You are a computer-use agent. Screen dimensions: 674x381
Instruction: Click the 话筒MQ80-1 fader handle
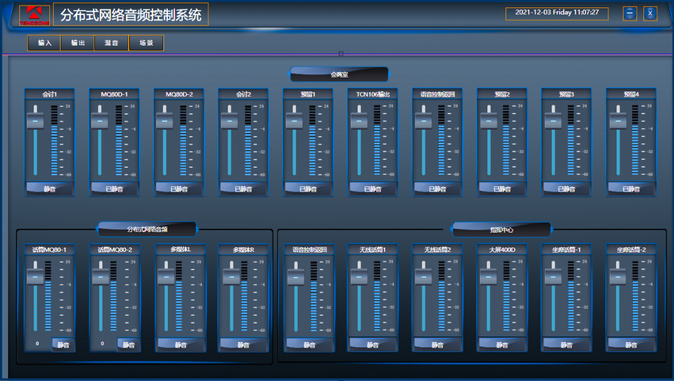36,276
